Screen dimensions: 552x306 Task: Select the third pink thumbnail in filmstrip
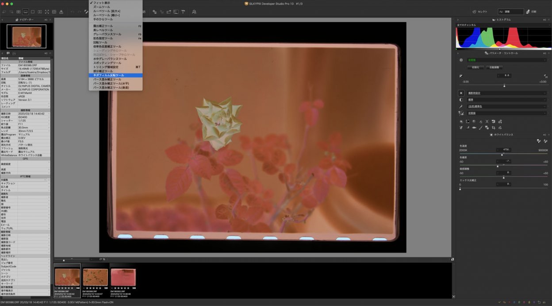(123, 277)
